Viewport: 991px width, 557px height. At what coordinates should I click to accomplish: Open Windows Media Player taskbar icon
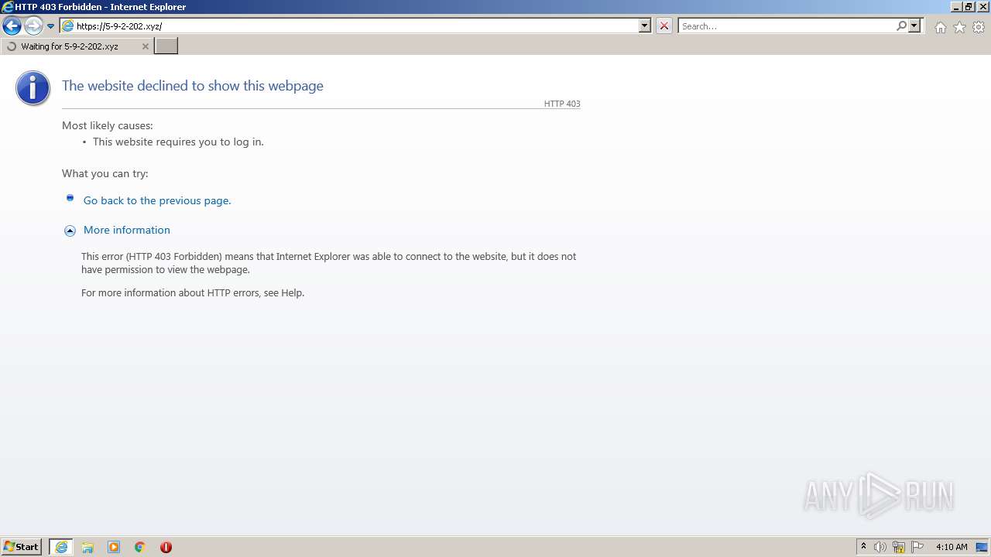[114, 547]
